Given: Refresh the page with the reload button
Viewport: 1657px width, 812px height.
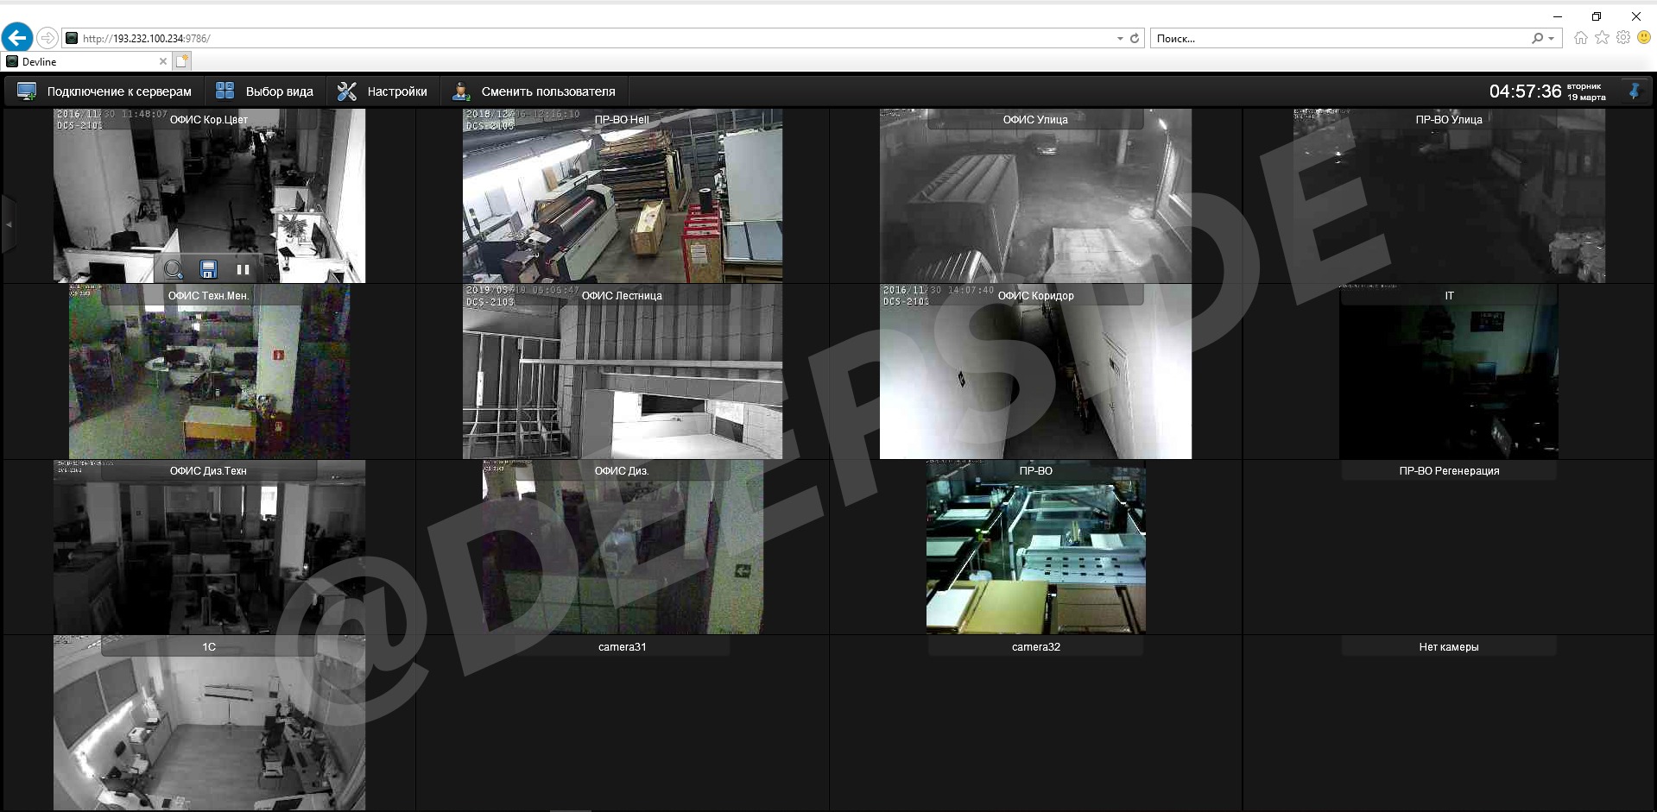Looking at the screenshot, I should (1135, 38).
